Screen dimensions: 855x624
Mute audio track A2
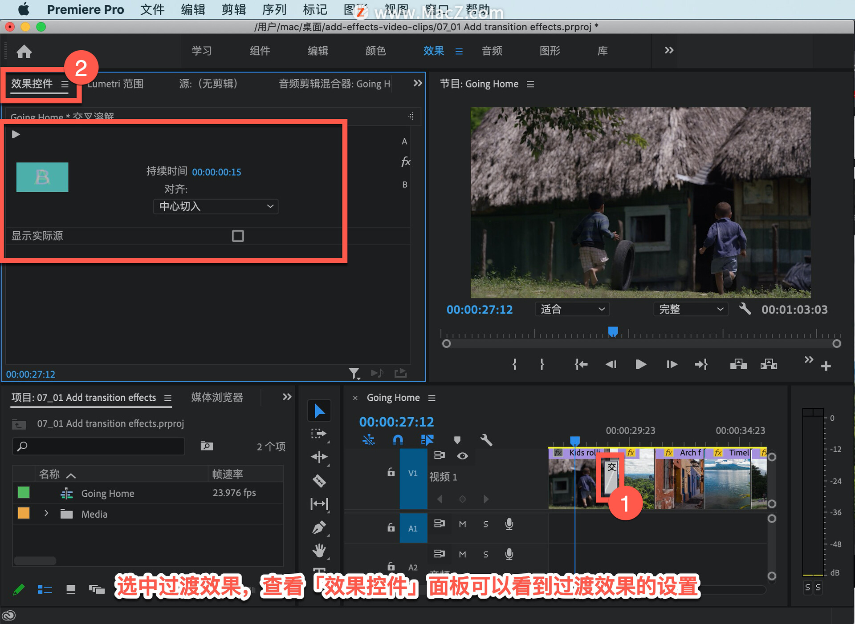[463, 555]
